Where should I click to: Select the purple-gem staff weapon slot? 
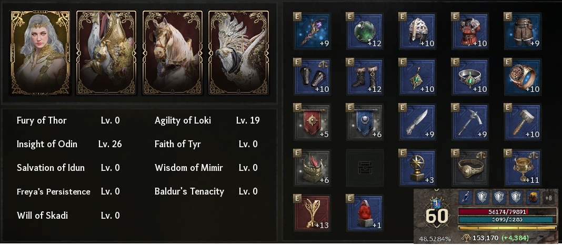(x=312, y=30)
